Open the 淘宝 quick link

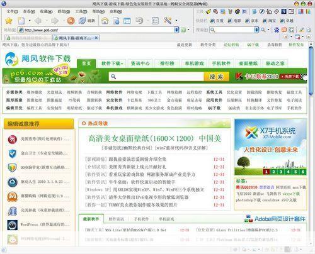[x=270, y=21]
